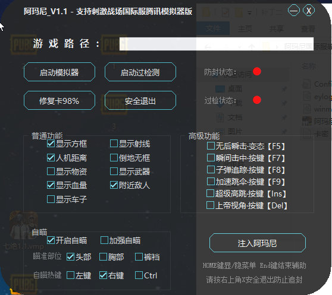The height and width of the screenshot is (295, 332).
Task: Minimize the 阿玛尼 window
Action: [294, 10]
